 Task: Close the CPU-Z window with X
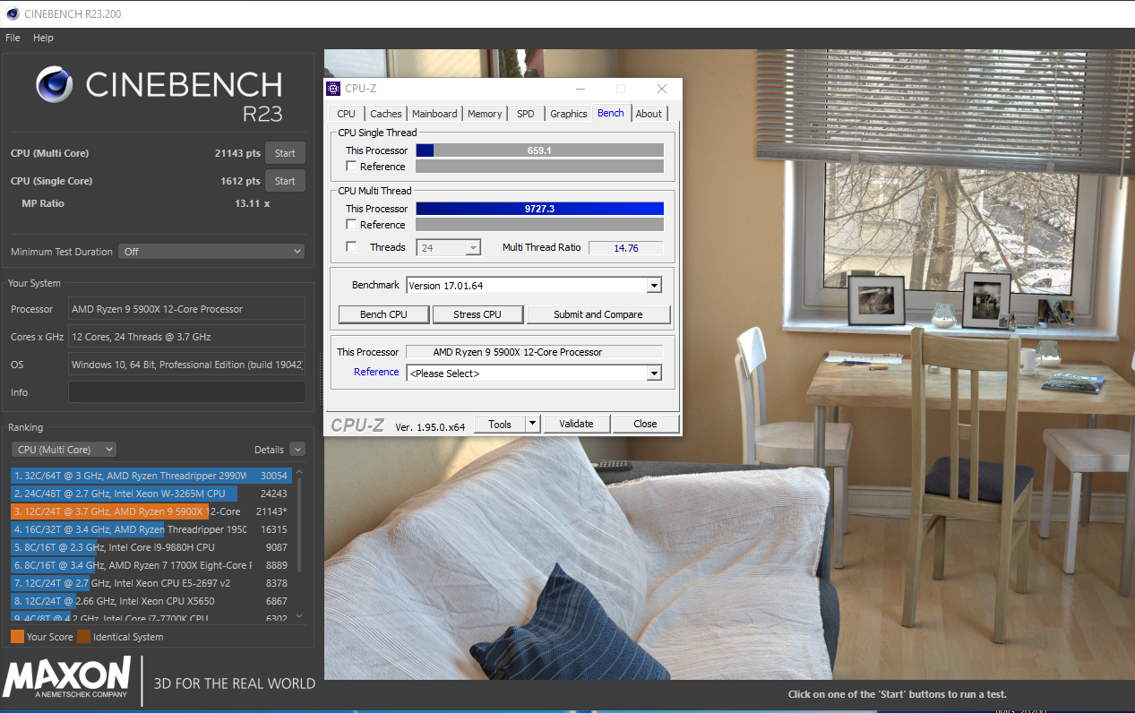[x=661, y=89]
